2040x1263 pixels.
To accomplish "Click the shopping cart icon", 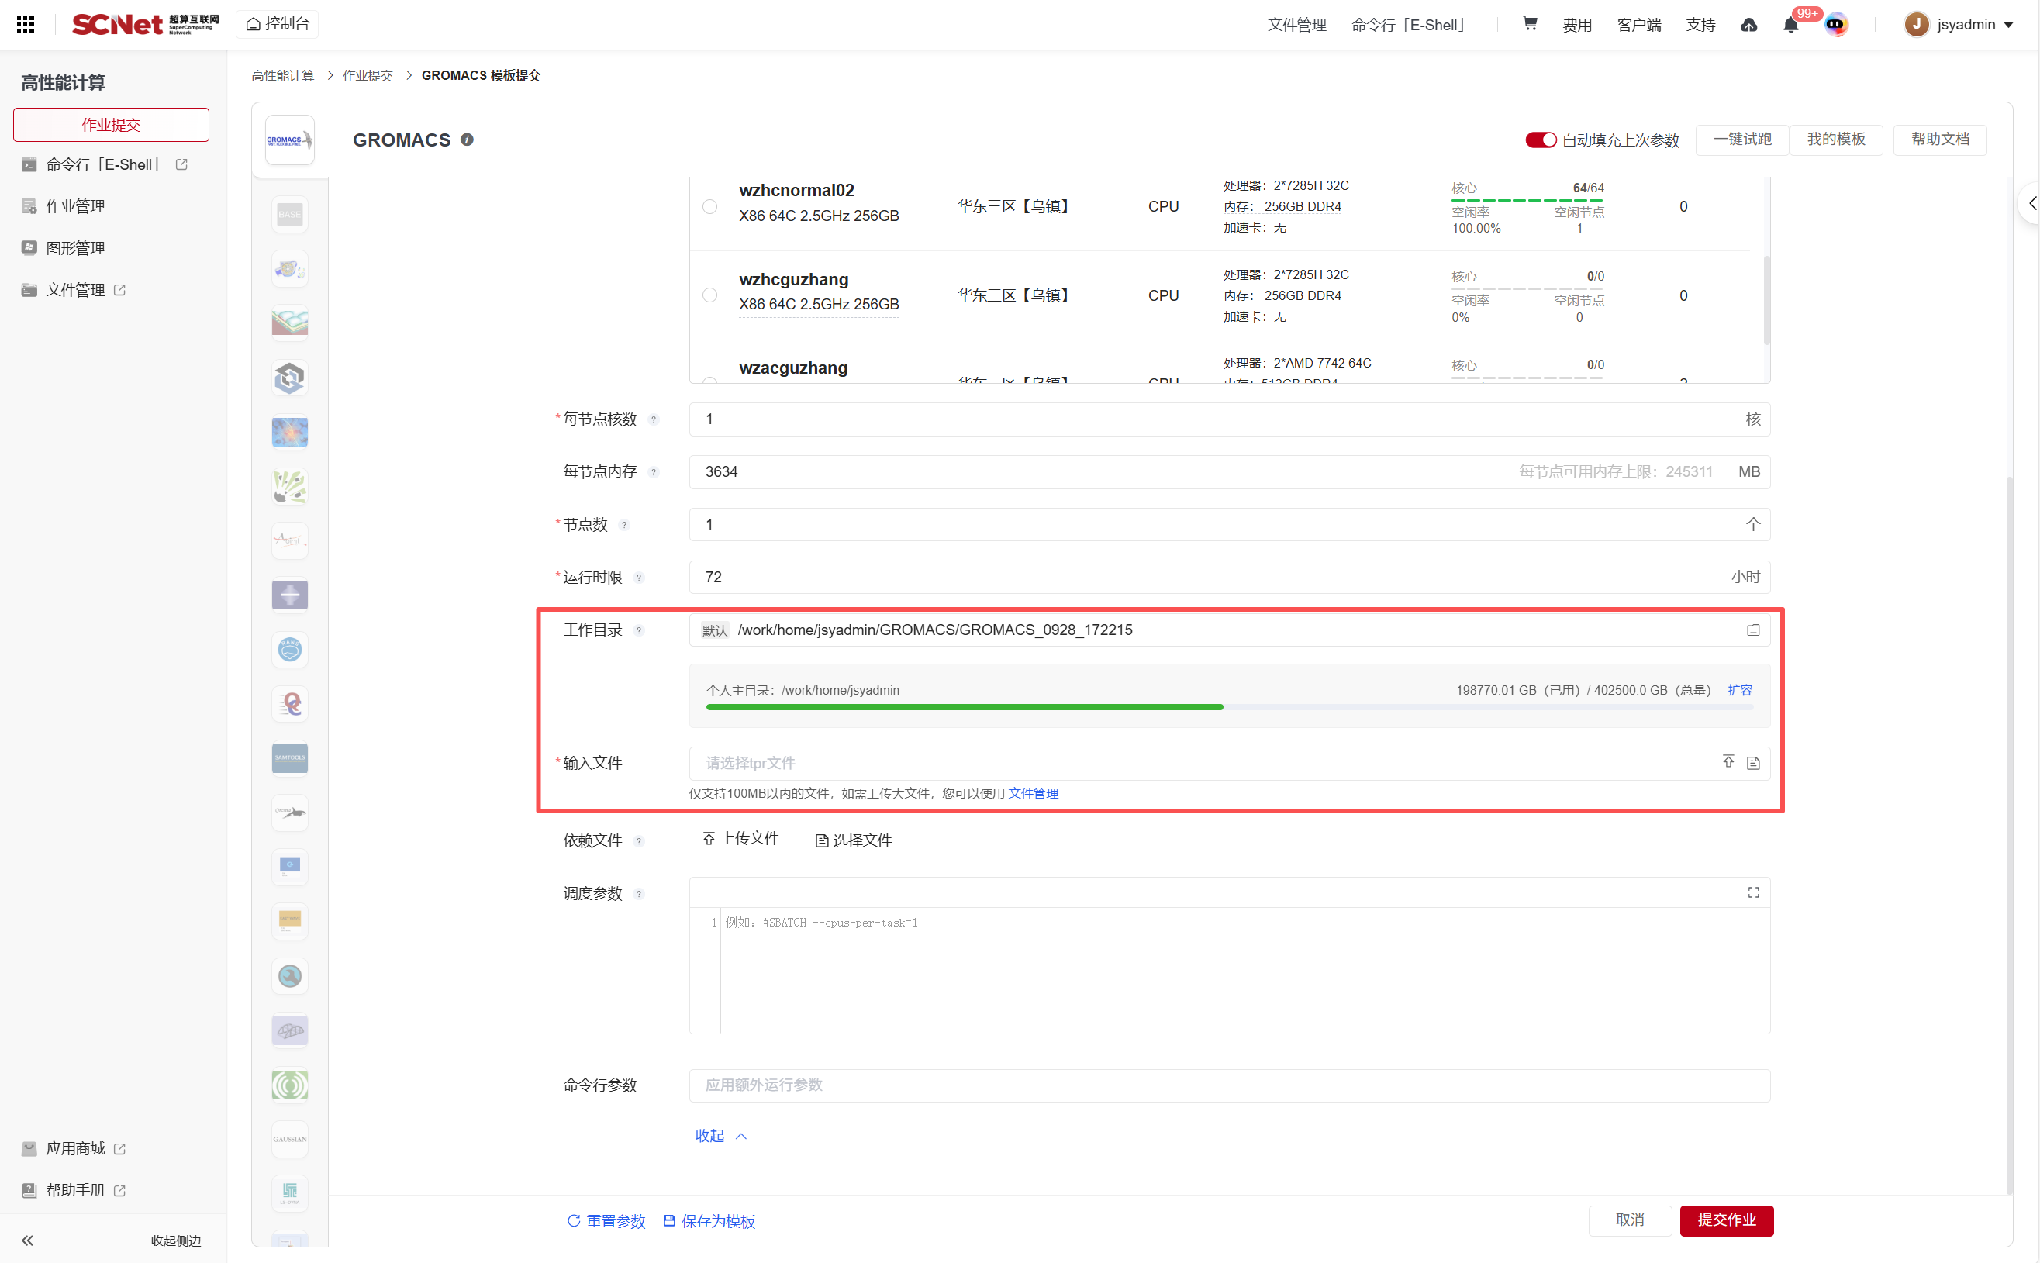I will point(1530,24).
